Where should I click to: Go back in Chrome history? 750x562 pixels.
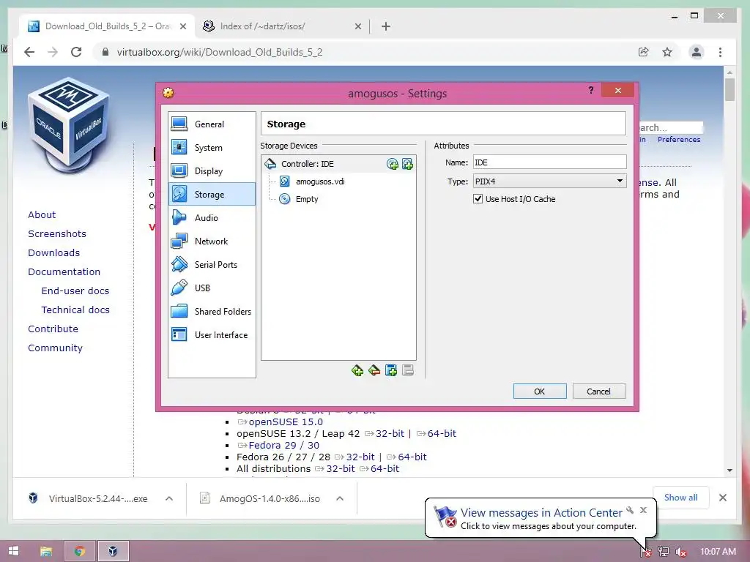[x=29, y=52]
